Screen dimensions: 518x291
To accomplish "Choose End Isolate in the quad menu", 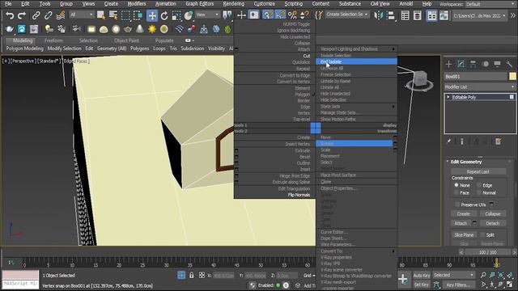I will pyautogui.click(x=356, y=61).
